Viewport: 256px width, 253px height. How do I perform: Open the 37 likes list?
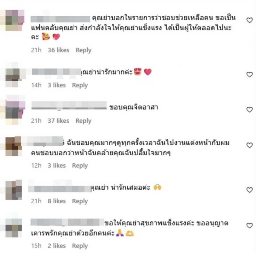point(58,121)
